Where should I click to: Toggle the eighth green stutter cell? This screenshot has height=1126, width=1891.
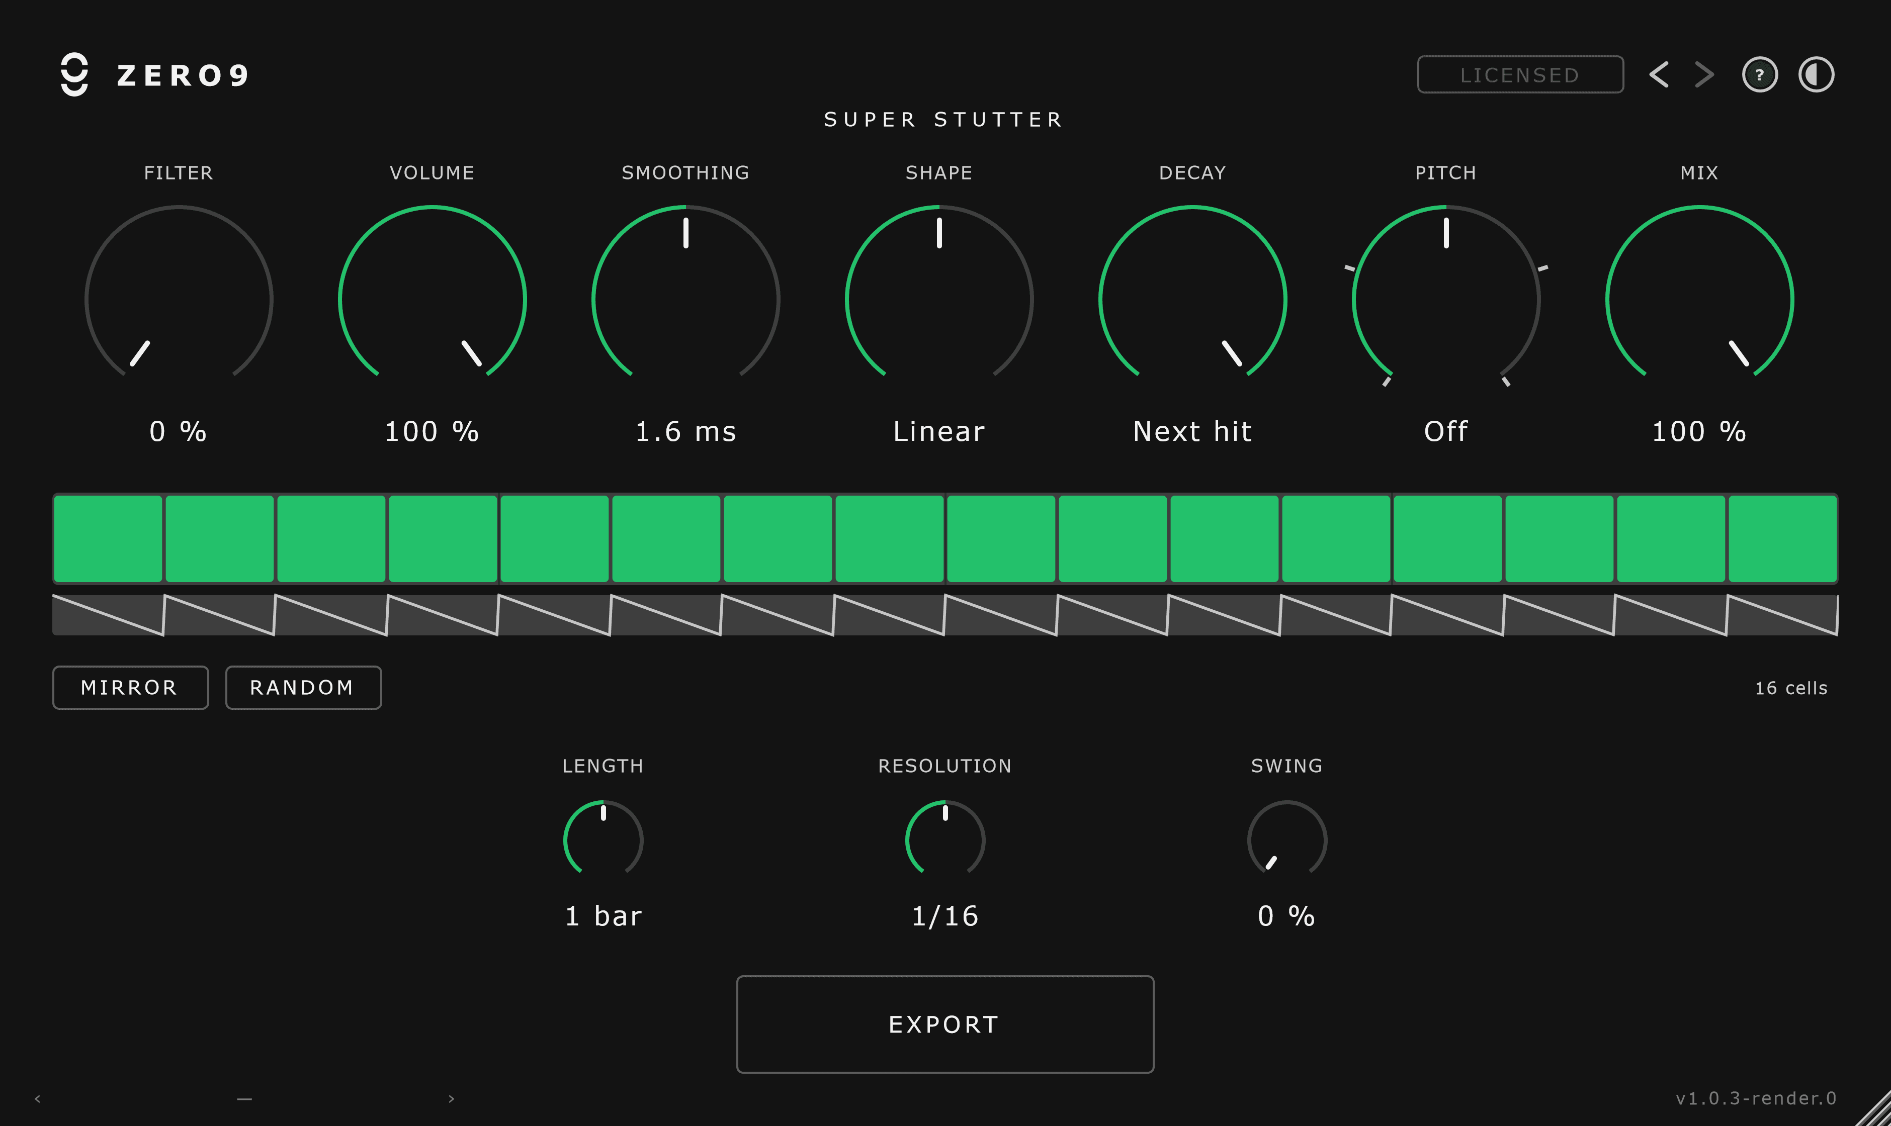(x=890, y=539)
